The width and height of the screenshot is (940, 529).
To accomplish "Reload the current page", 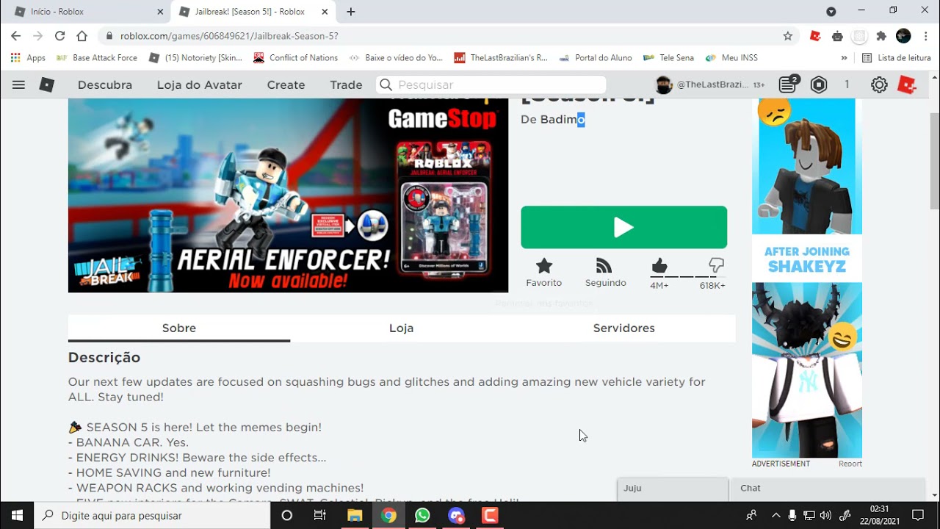I will coord(60,35).
